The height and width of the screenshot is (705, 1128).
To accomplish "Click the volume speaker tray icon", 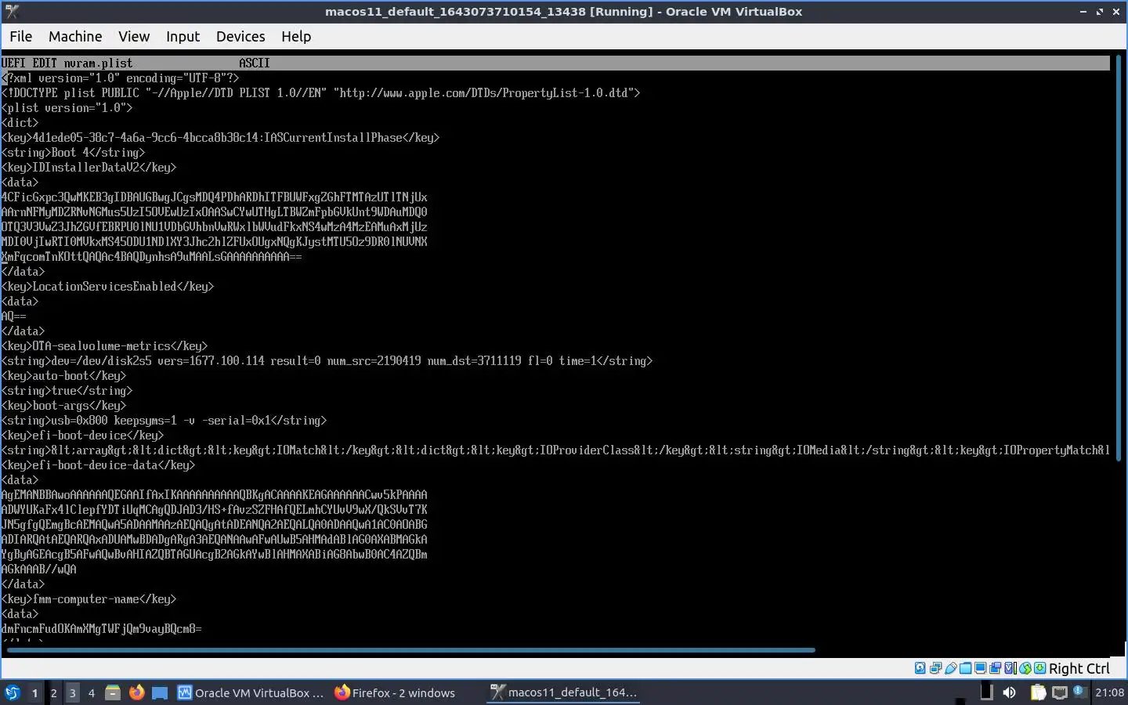I will (1010, 692).
